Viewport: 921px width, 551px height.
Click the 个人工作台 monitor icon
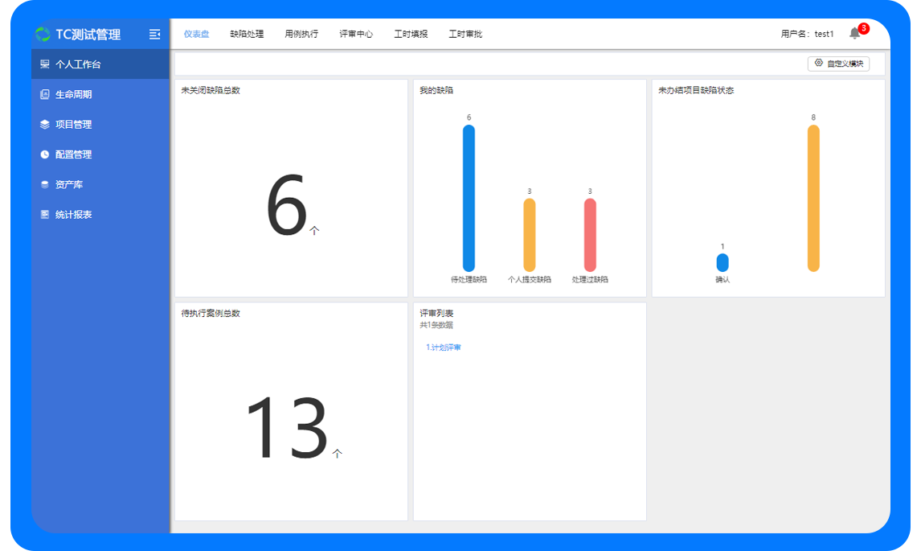[45, 64]
